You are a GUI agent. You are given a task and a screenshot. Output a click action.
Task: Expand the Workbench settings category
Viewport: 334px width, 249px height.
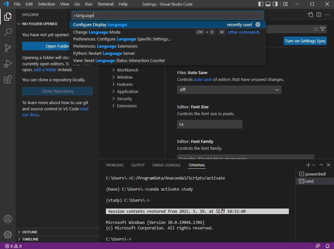tap(125, 70)
